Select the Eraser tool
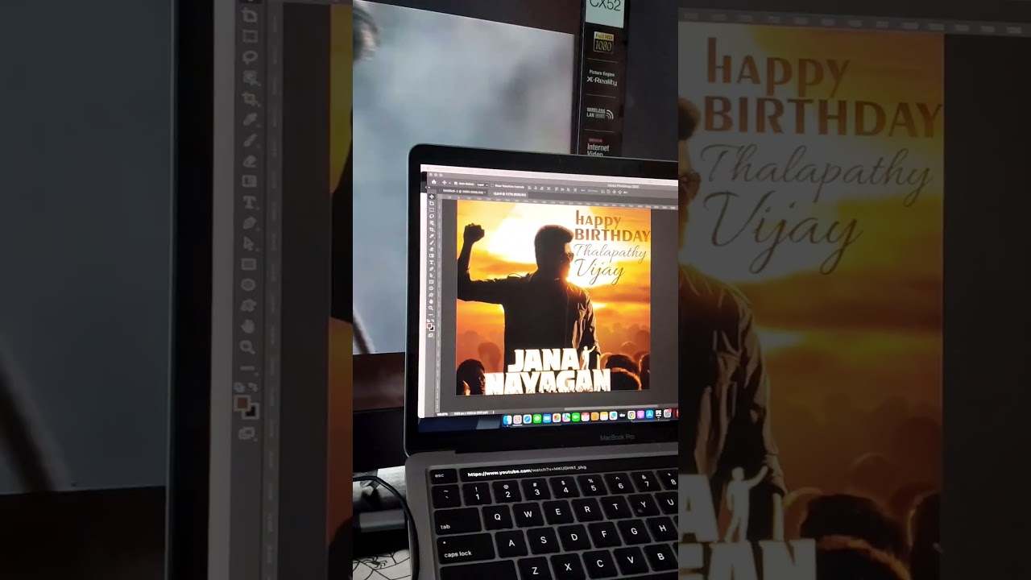1031x580 pixels. 432,249
